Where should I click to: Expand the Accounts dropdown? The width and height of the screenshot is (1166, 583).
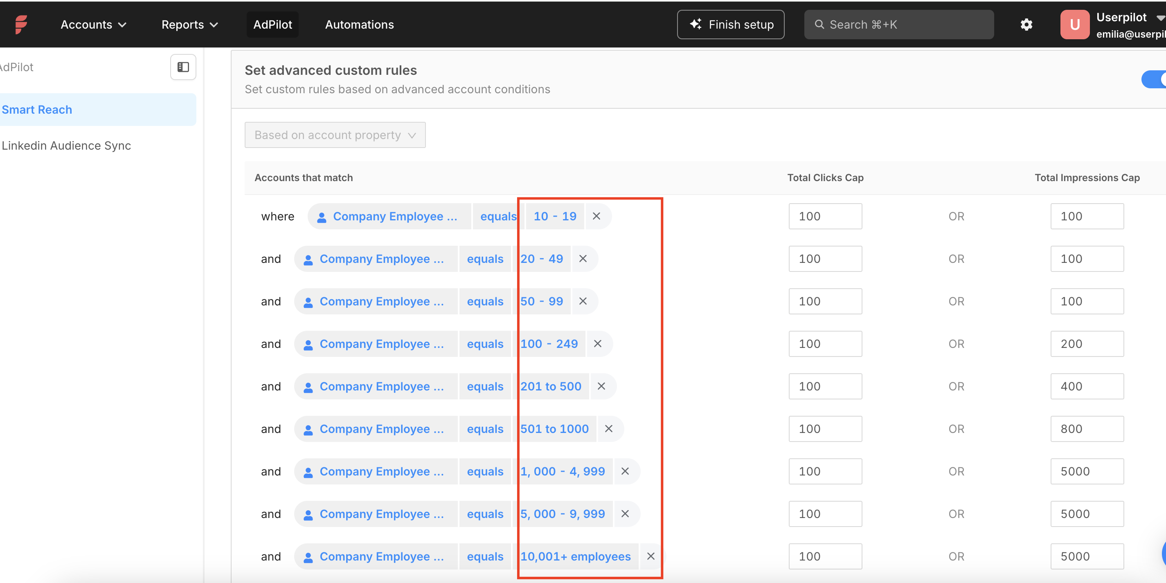click(x=93, y=25)
